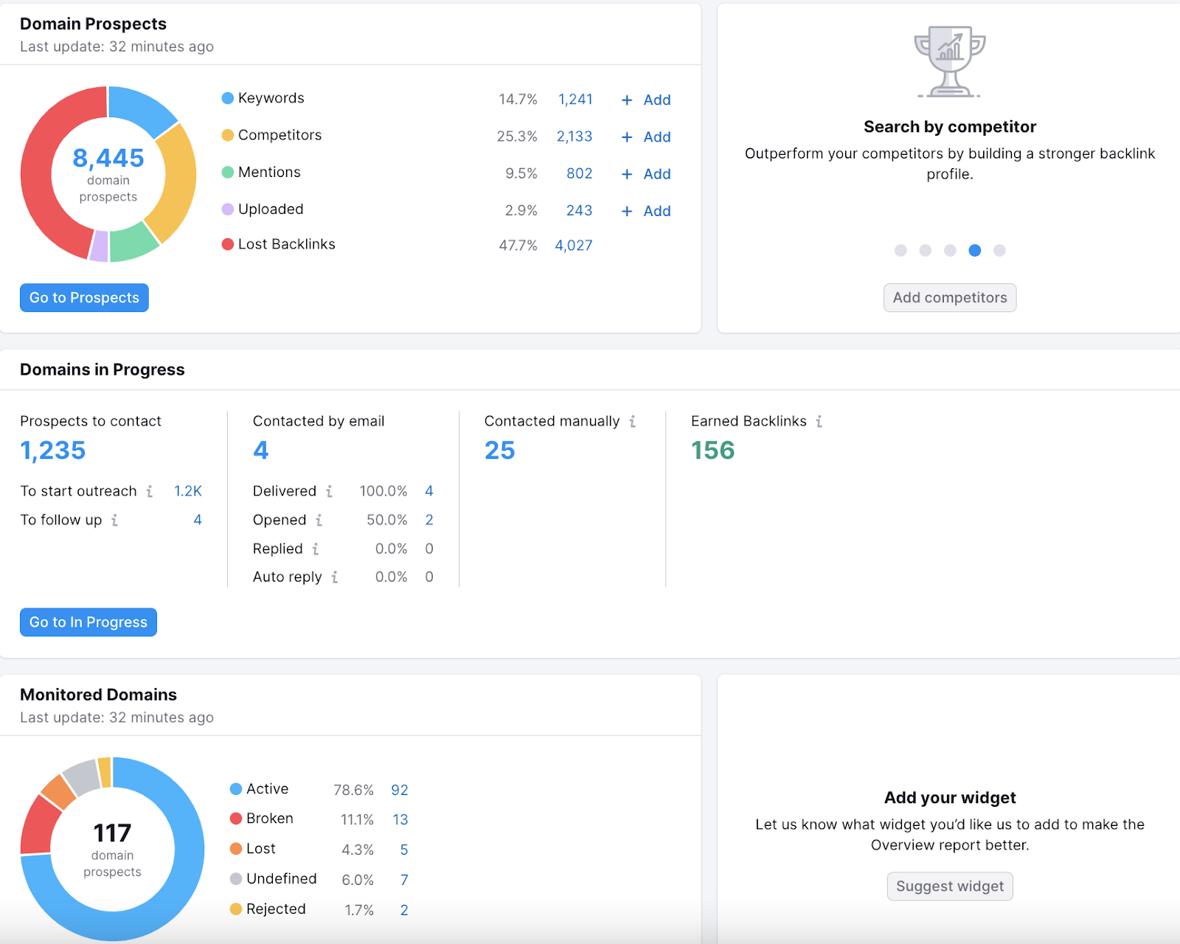Click the red Lost Backlinks legend dot
Screen dimensions: 1180x944
click(226, 243)
